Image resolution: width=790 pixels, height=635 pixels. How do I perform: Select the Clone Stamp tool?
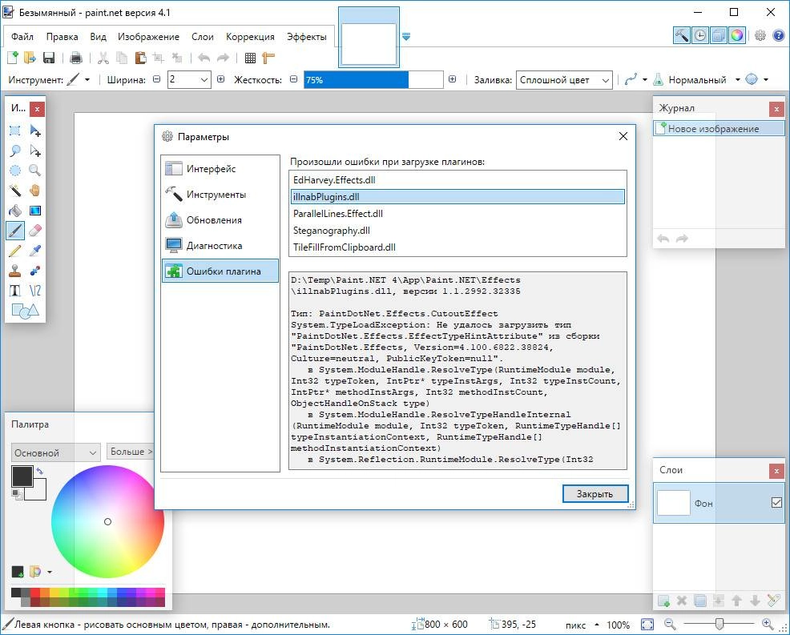coord(15,271)
